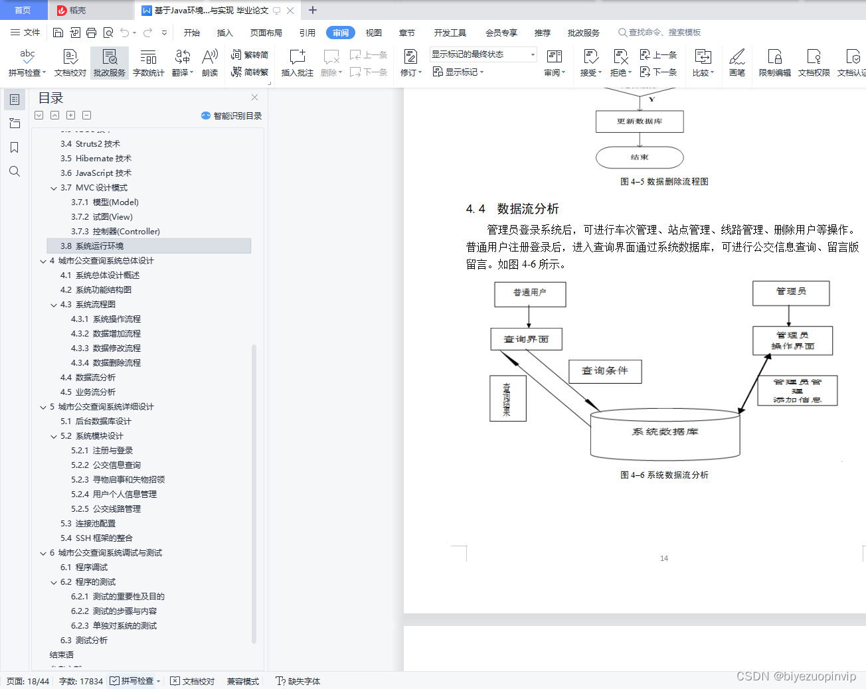
Task: Collapse the 3.7 MVC设计模式 tree node
Action: coord(54,188)
